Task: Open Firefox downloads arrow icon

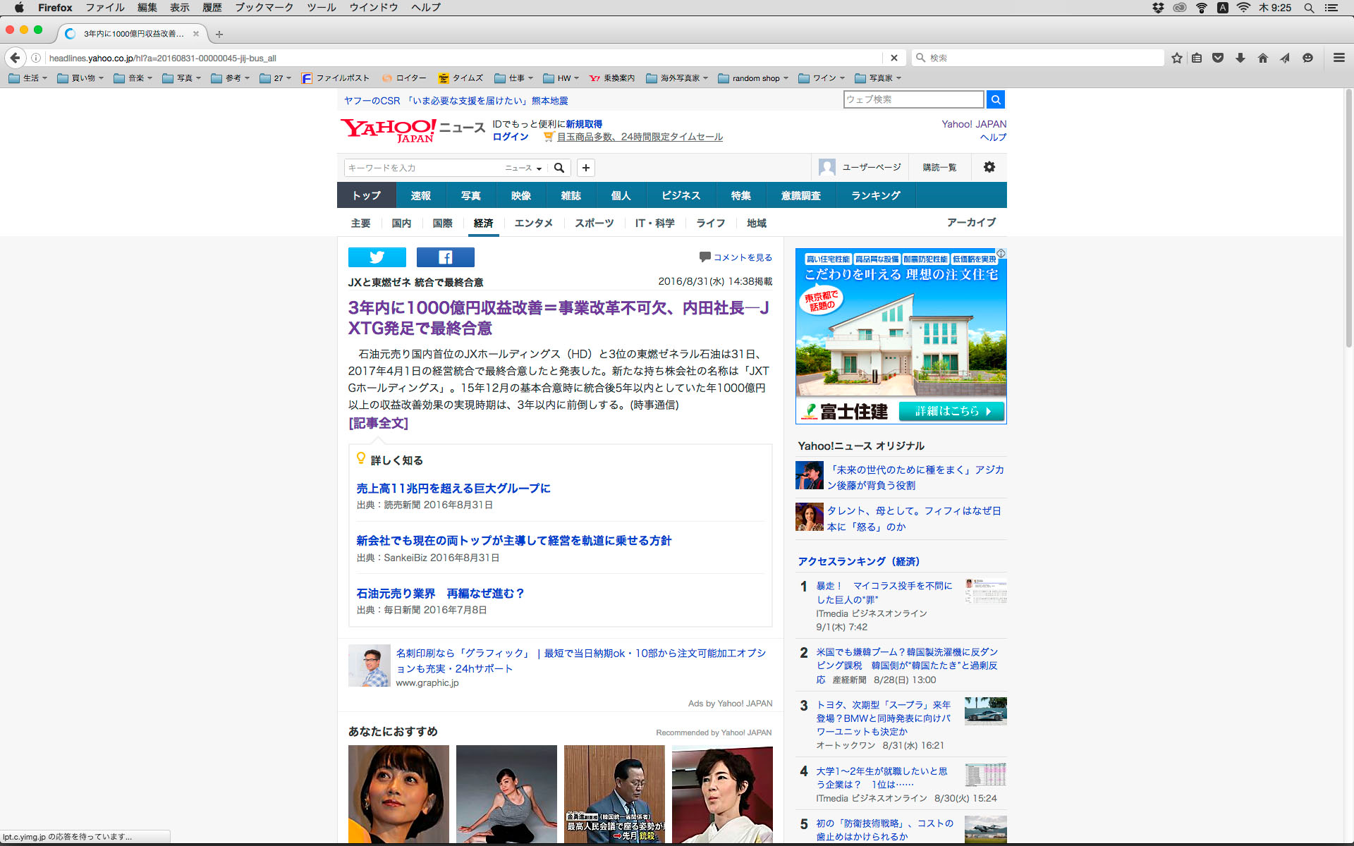Action: pyautogui.click(x=1240, y=58)
